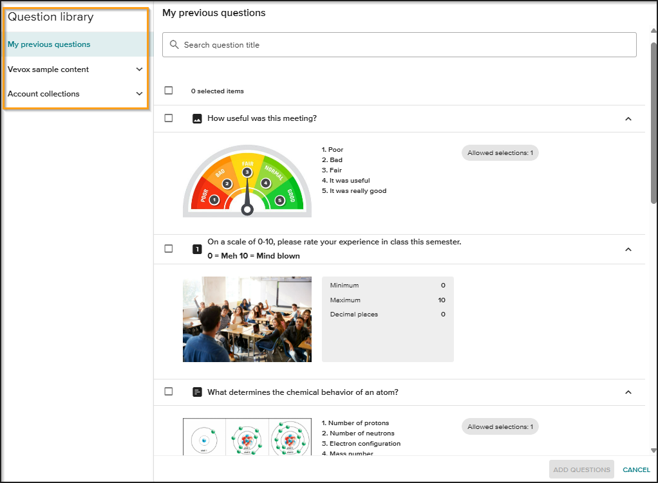658x483 pixels.
Task: Expand Vevox sample content section
Action: [x=139, y=69]
